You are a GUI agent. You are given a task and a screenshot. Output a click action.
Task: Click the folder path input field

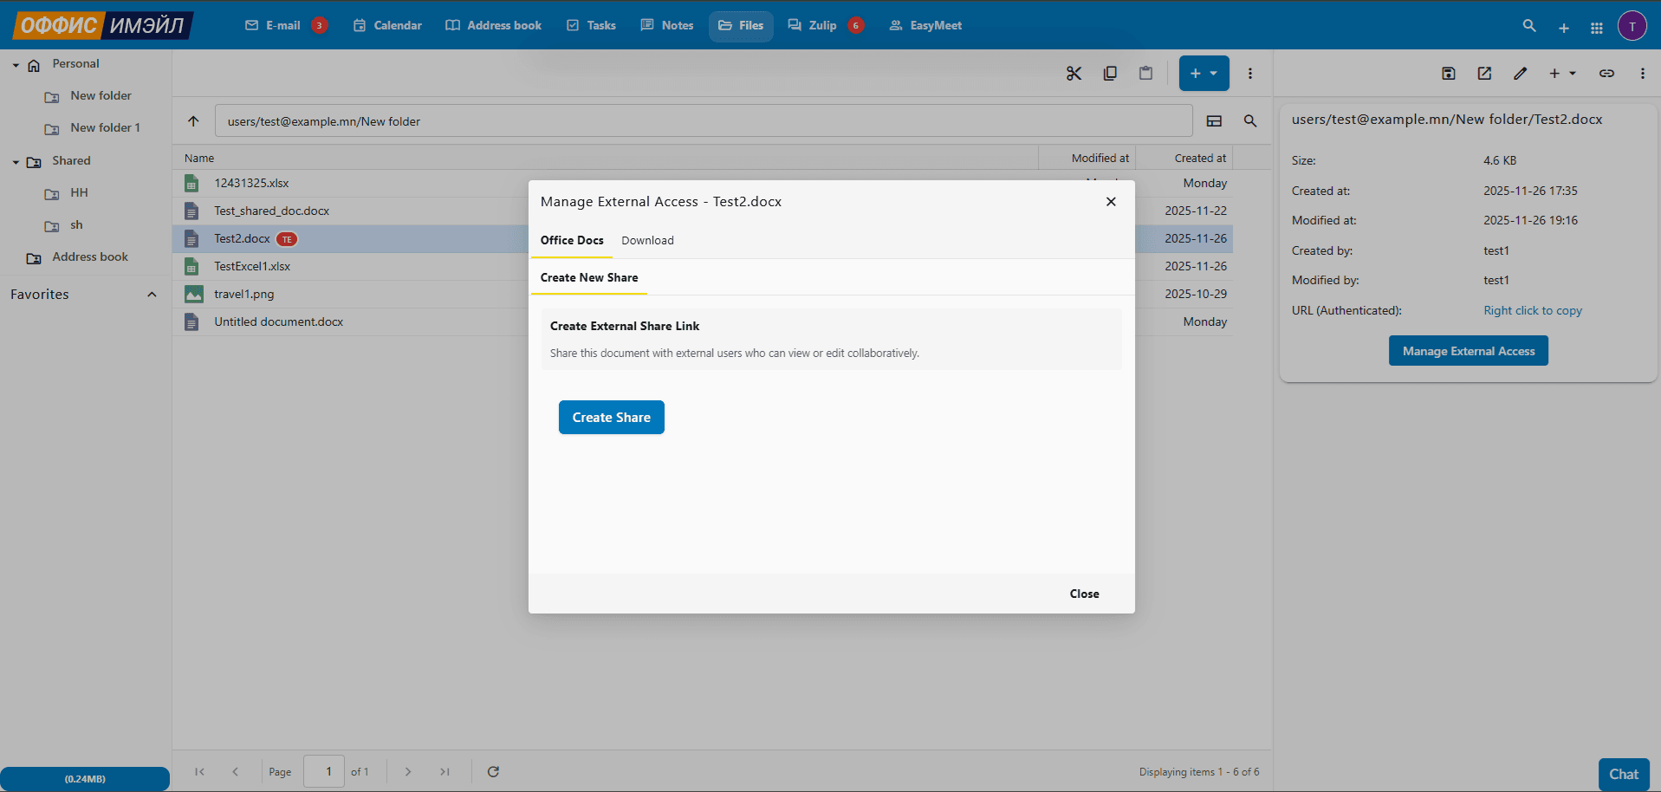point(704,121)
